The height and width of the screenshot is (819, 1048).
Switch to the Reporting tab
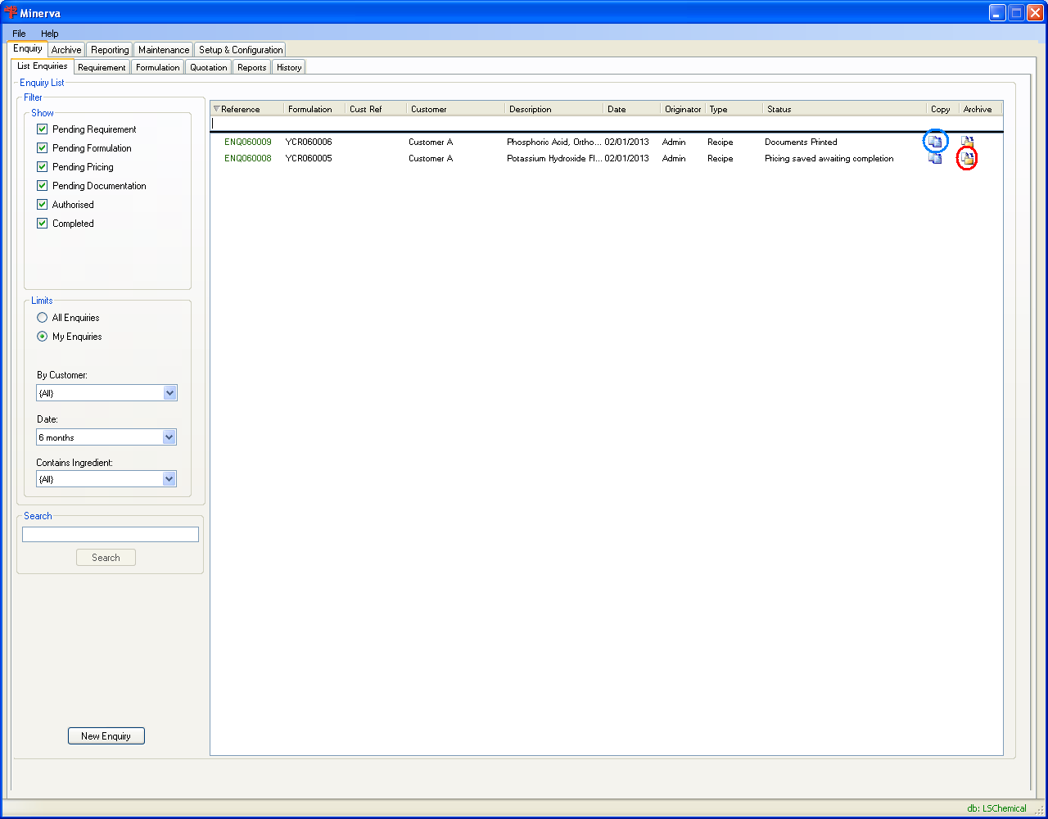click(110, 50)
